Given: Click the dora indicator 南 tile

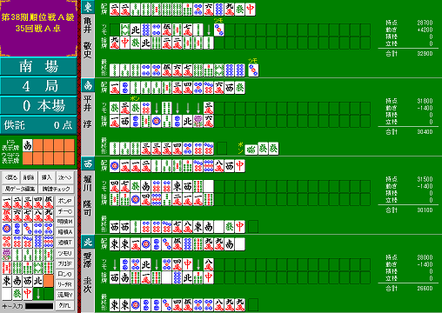Looking at the screenshot, I should point(28,145).
